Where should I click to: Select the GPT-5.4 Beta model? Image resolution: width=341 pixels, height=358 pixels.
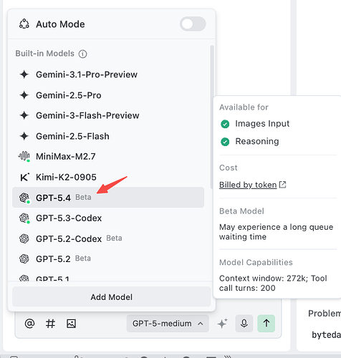click(108, 198)
